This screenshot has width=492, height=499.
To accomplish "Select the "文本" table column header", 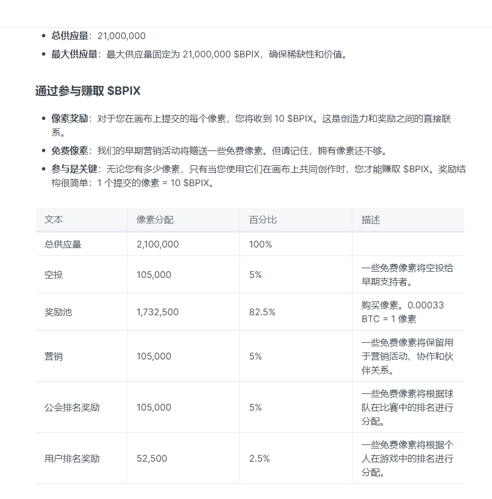I will click(54, 220).
